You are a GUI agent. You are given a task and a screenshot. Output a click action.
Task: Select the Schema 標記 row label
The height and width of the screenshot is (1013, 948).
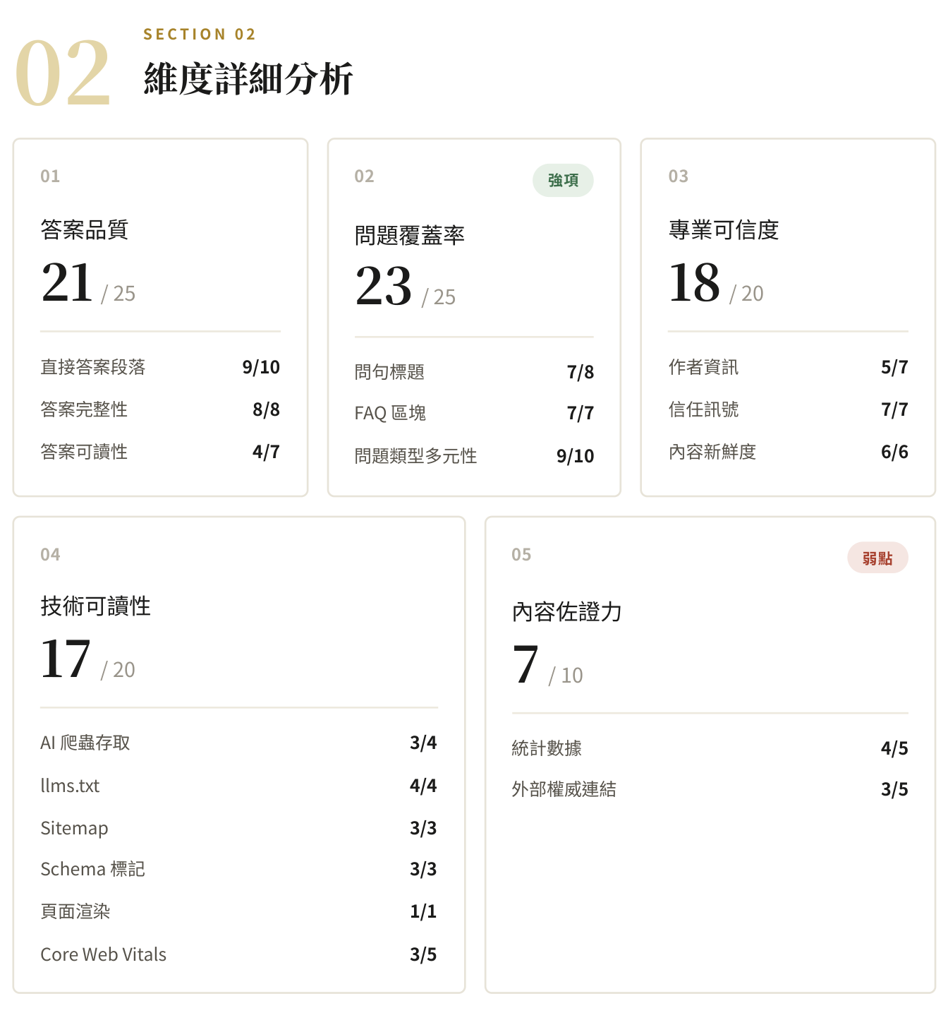tap(92, 869)
